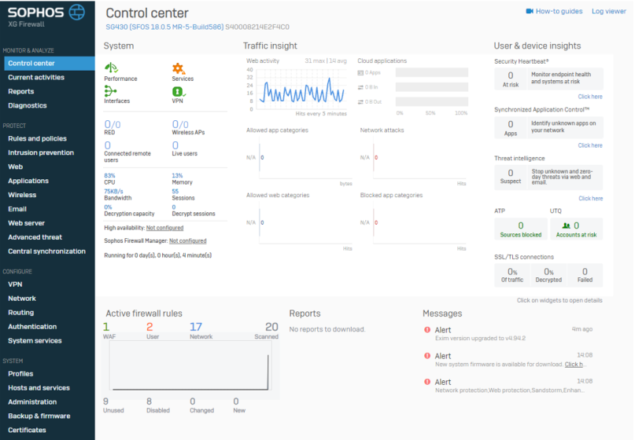The height and width of the screenshot is (440, 635).
Task: Click the 0 B Out transfer icon
Action: (360, 102)
